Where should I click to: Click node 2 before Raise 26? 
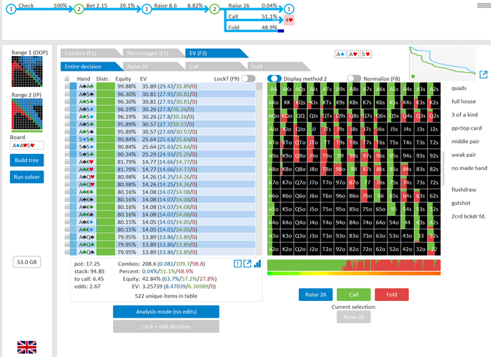tap(215, 9)
